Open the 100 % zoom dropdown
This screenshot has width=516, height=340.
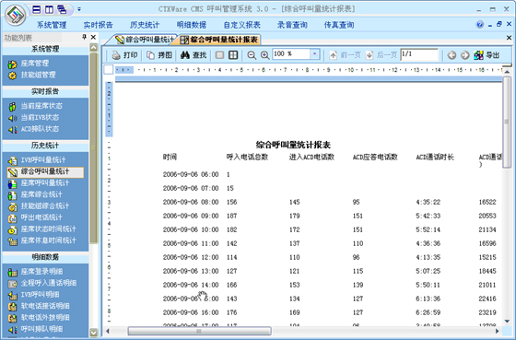[x=314, y=54]
